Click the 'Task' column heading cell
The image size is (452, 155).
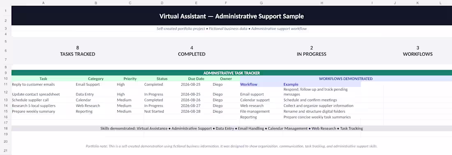click(43, 78)
